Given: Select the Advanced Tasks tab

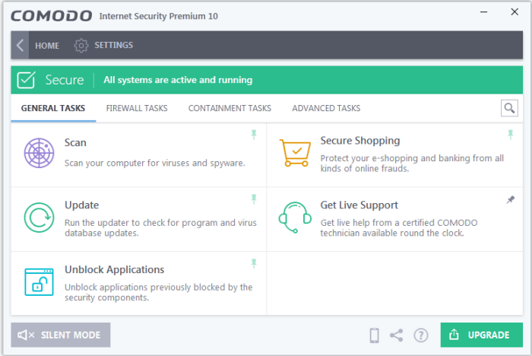Looking at the screenshot, I should [326, 109].
